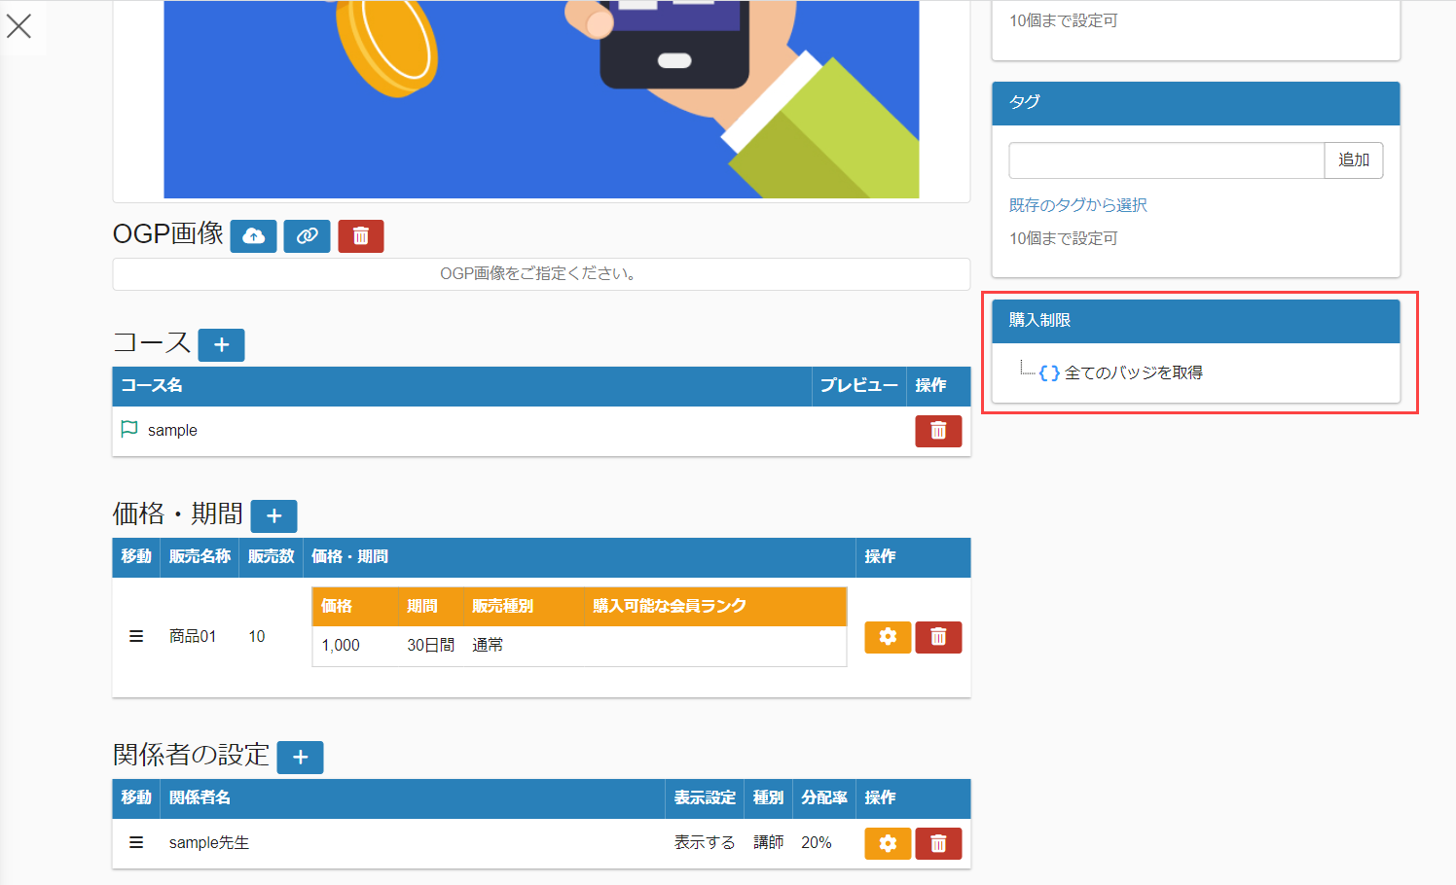Add a new price and period entry

(273, 516)
